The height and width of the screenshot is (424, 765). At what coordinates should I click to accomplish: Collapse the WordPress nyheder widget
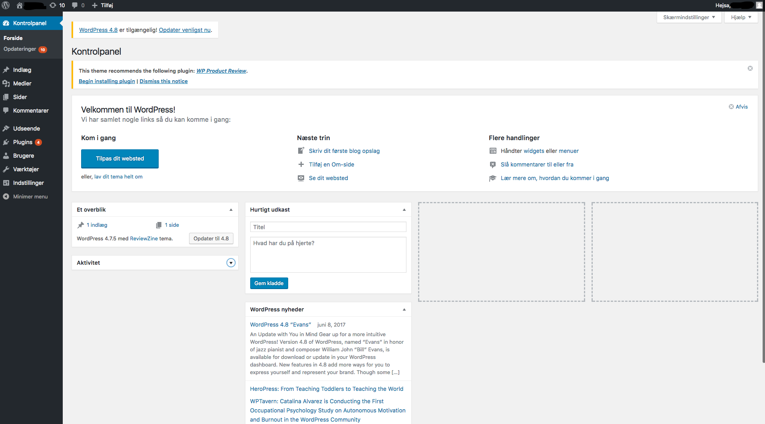[x=404, y=309]
